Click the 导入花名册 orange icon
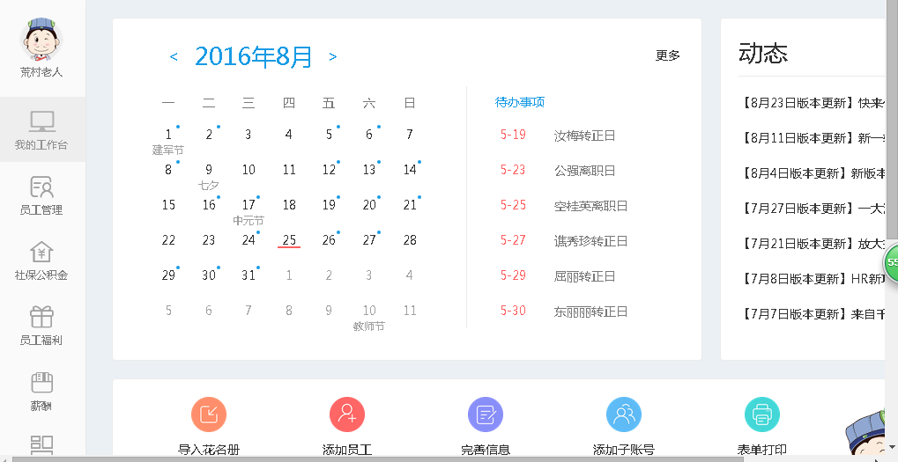The height and width of the screenshot is (462, 898). click(209, 414)
